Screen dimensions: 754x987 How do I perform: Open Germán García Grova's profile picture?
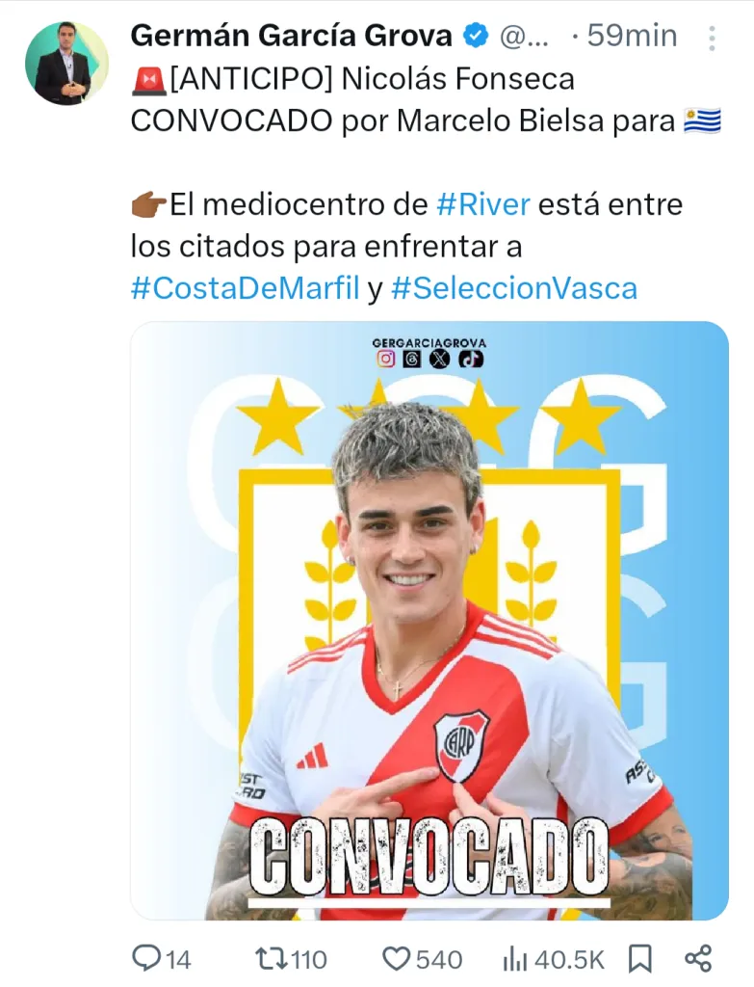[67, 64]
